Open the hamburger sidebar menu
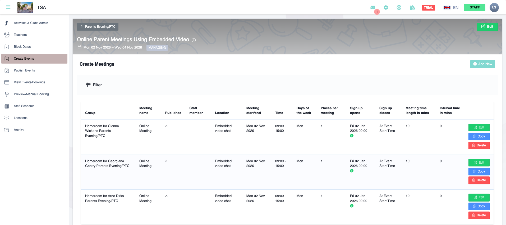This screenshot has height=225, width=506. pyautogui.click(x=8, y=7)
